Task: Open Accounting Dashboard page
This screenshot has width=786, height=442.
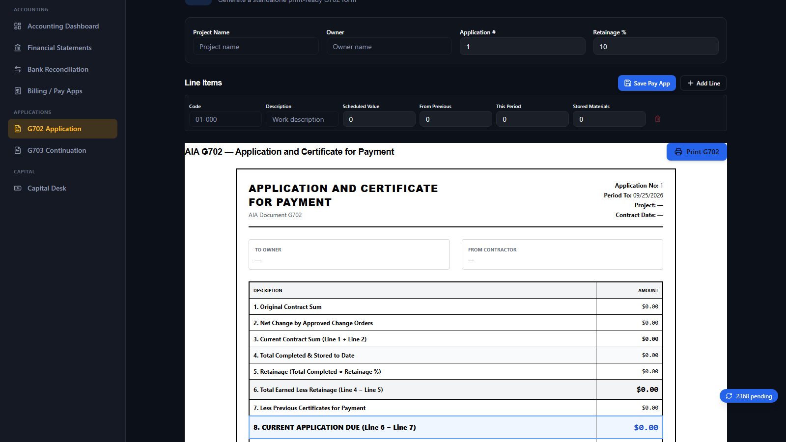Action: [x=62, y=26]
